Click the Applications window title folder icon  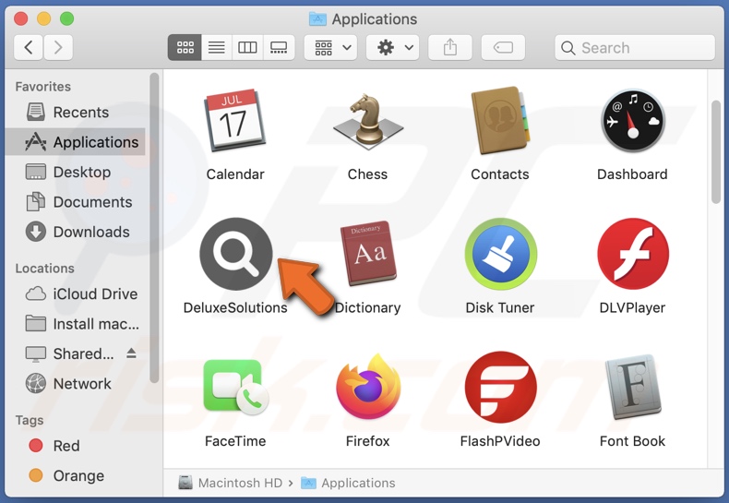(x=317, y=19)
